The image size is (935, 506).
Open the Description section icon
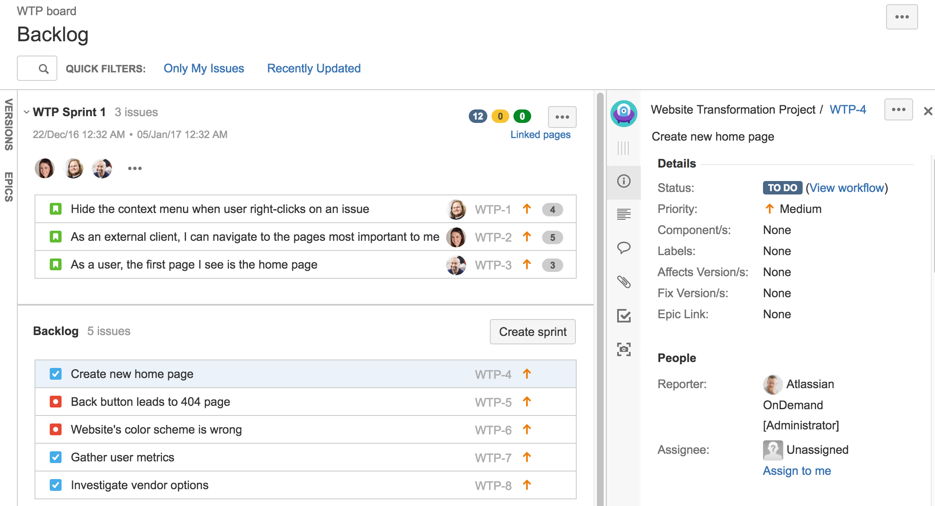tap(623, 214)
